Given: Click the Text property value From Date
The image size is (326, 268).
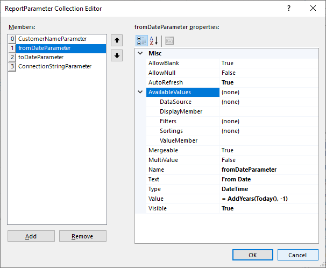Looking at the screenshot, I should (269, 179).
